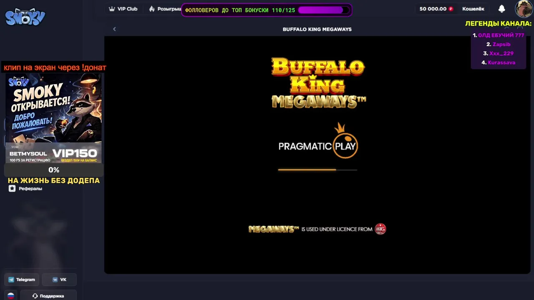Open notifications bell
Viewport: 534px width, 300px height.
(x=502, y=9)
